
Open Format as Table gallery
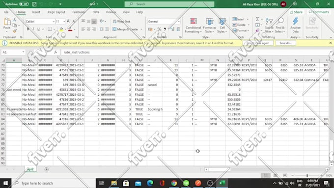pyautogui.click(x=209, y=26)
